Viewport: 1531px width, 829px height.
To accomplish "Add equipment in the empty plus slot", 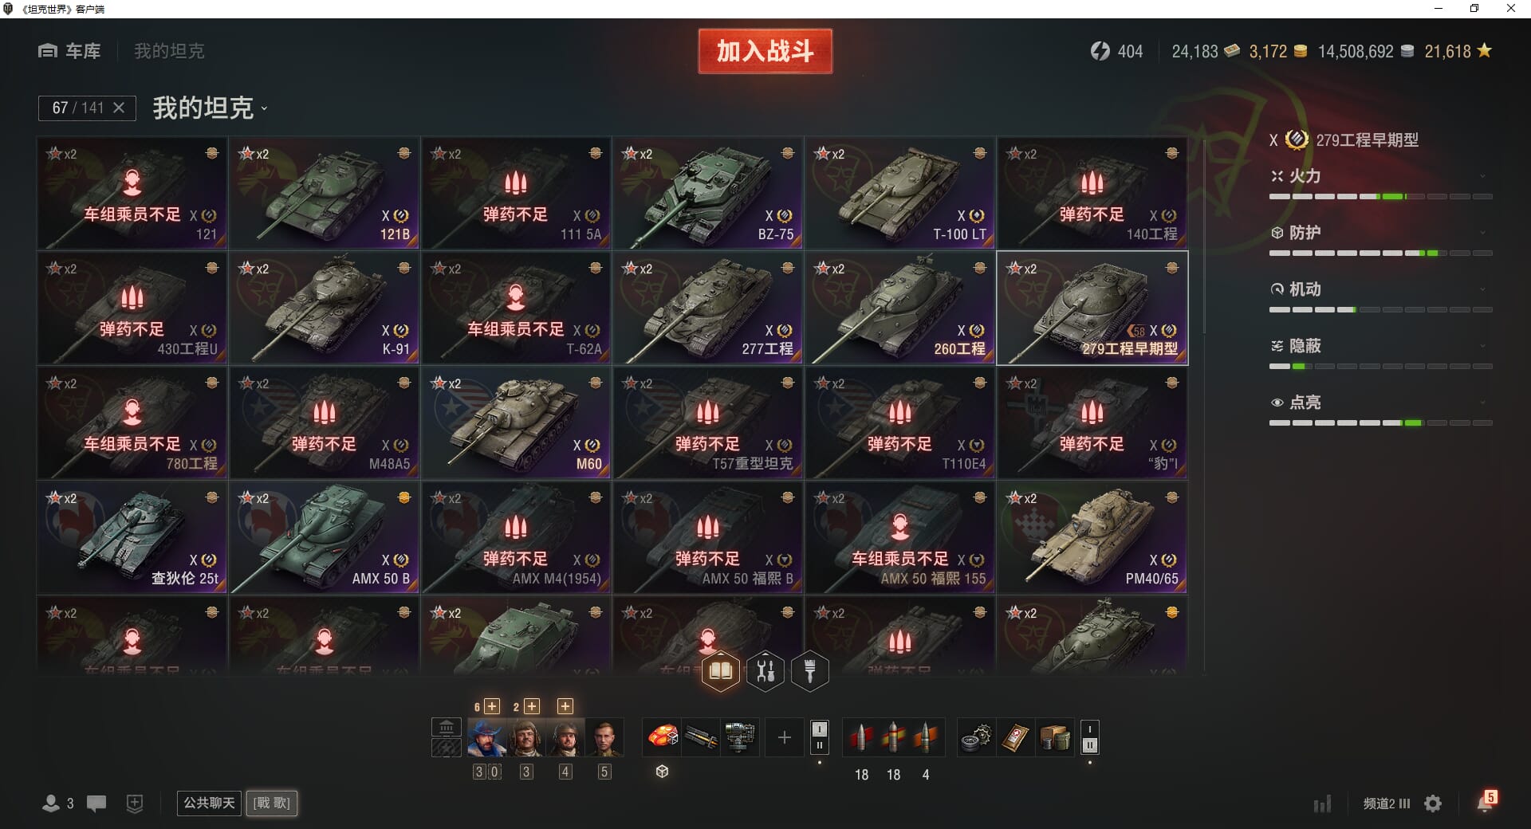I will pyautogui.click(x=784, y=737).
